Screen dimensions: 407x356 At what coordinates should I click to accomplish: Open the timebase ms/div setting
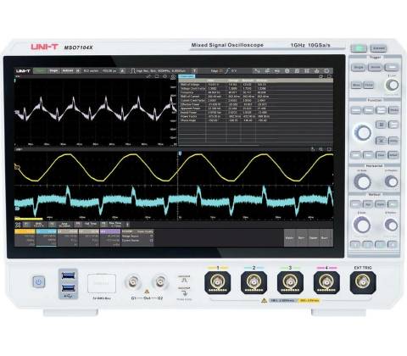tap(91, 71)
